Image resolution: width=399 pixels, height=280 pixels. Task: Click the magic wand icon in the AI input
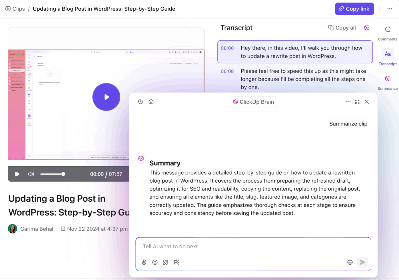(176, 262)
